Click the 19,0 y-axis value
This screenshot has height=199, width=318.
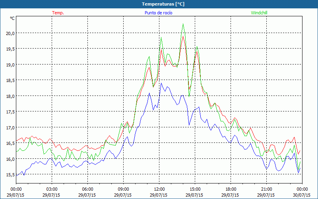point(10,64)
